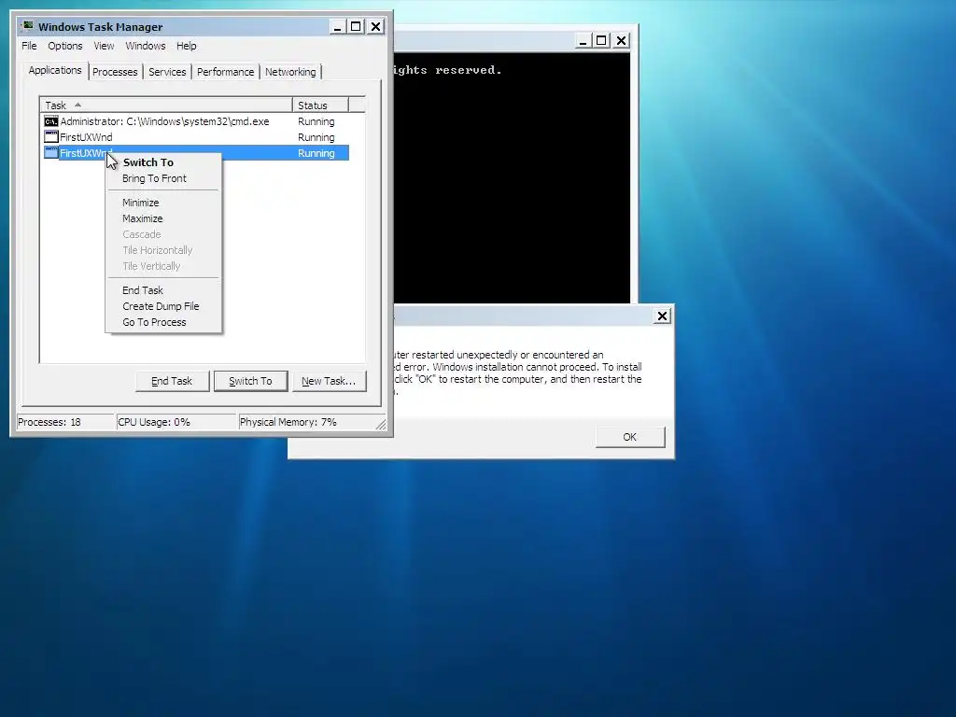Viewport: 956px width, 717px height.
Task: Maximize the Windows Task Manager window
Action: (356, 26)
